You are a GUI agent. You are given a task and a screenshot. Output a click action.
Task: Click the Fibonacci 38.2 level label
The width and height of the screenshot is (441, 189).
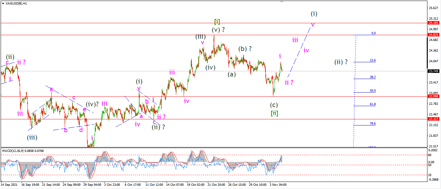[372, 77]
